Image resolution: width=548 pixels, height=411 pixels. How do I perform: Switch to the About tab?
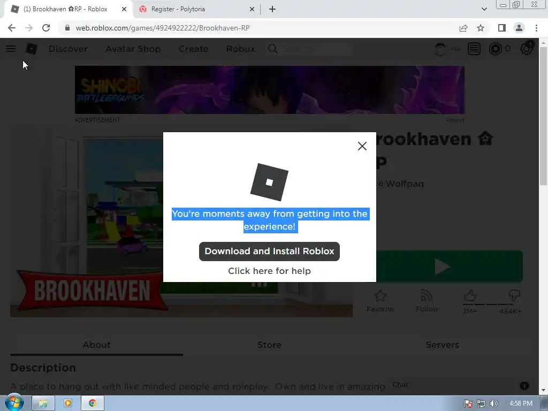[x=96, y=345]
